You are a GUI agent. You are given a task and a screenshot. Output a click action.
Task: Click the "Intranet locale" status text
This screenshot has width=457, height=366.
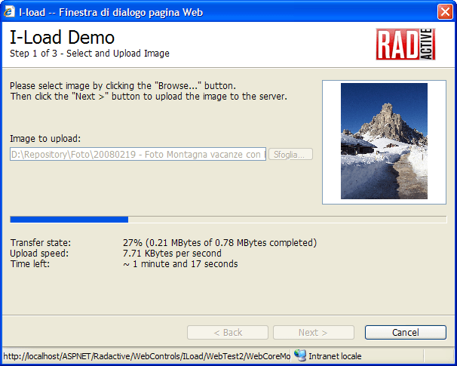[x=335, y=356]
